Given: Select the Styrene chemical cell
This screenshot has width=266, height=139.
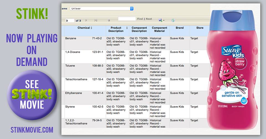Looking at the screenshot, I should coord(70,107).
